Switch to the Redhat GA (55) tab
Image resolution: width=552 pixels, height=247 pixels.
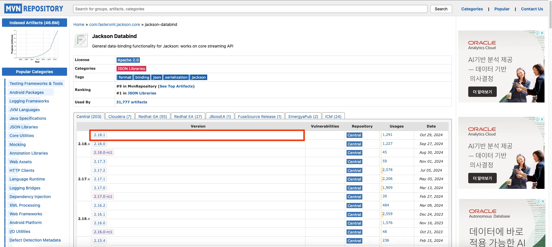tap(153, 116)
